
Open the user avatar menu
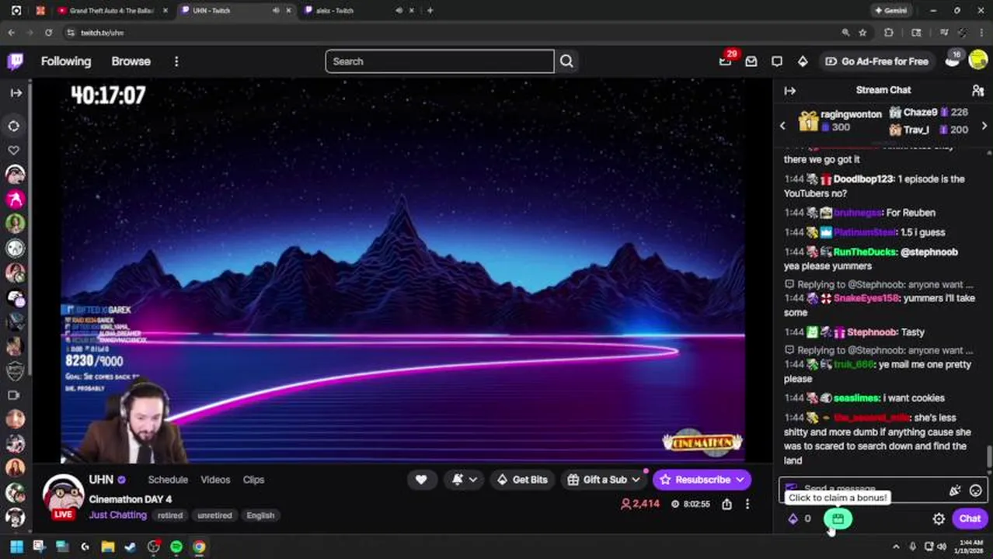tap(978, 61)
